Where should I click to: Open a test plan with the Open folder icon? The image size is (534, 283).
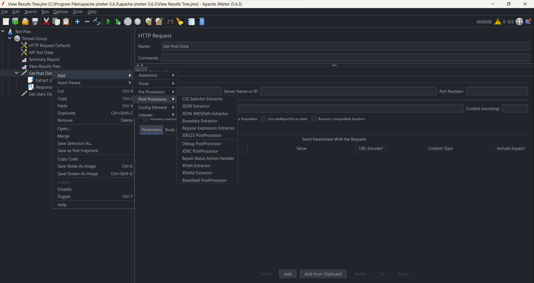(25, 21)
